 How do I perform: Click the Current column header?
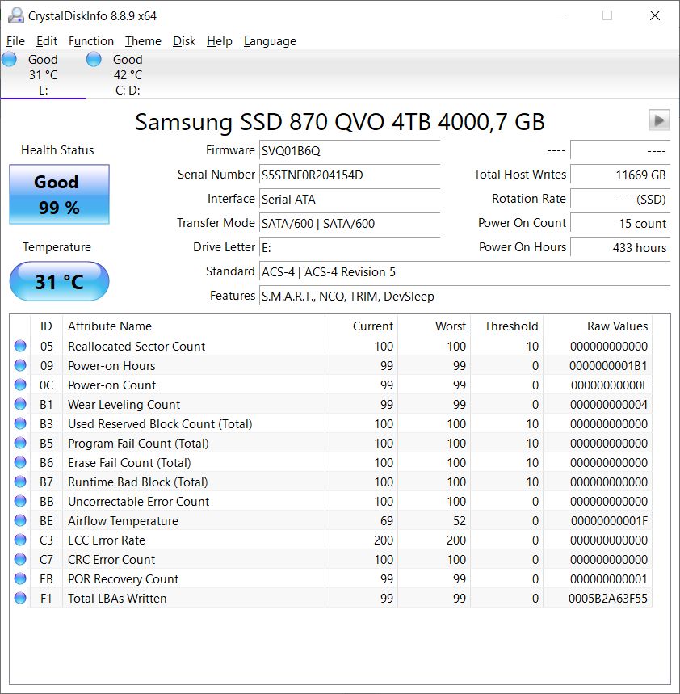[362, 326]
